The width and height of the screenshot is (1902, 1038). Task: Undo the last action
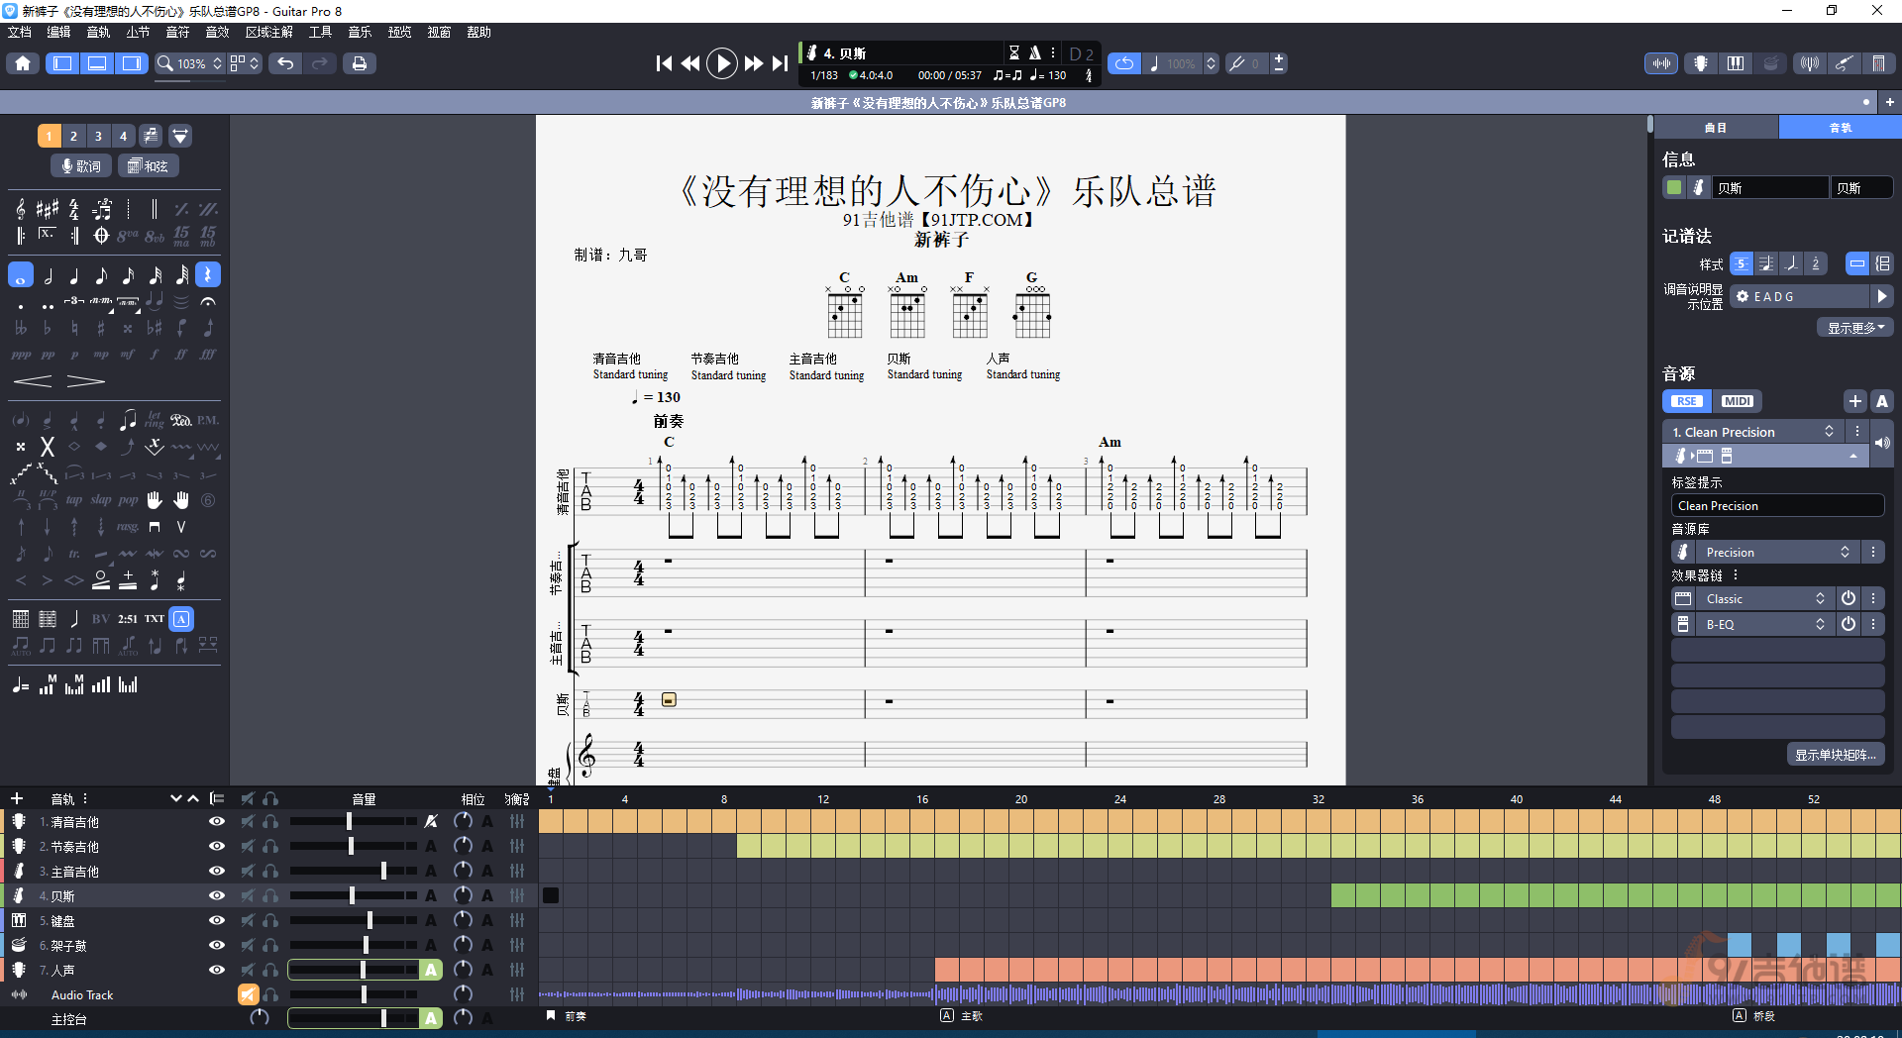click(285, 63)
